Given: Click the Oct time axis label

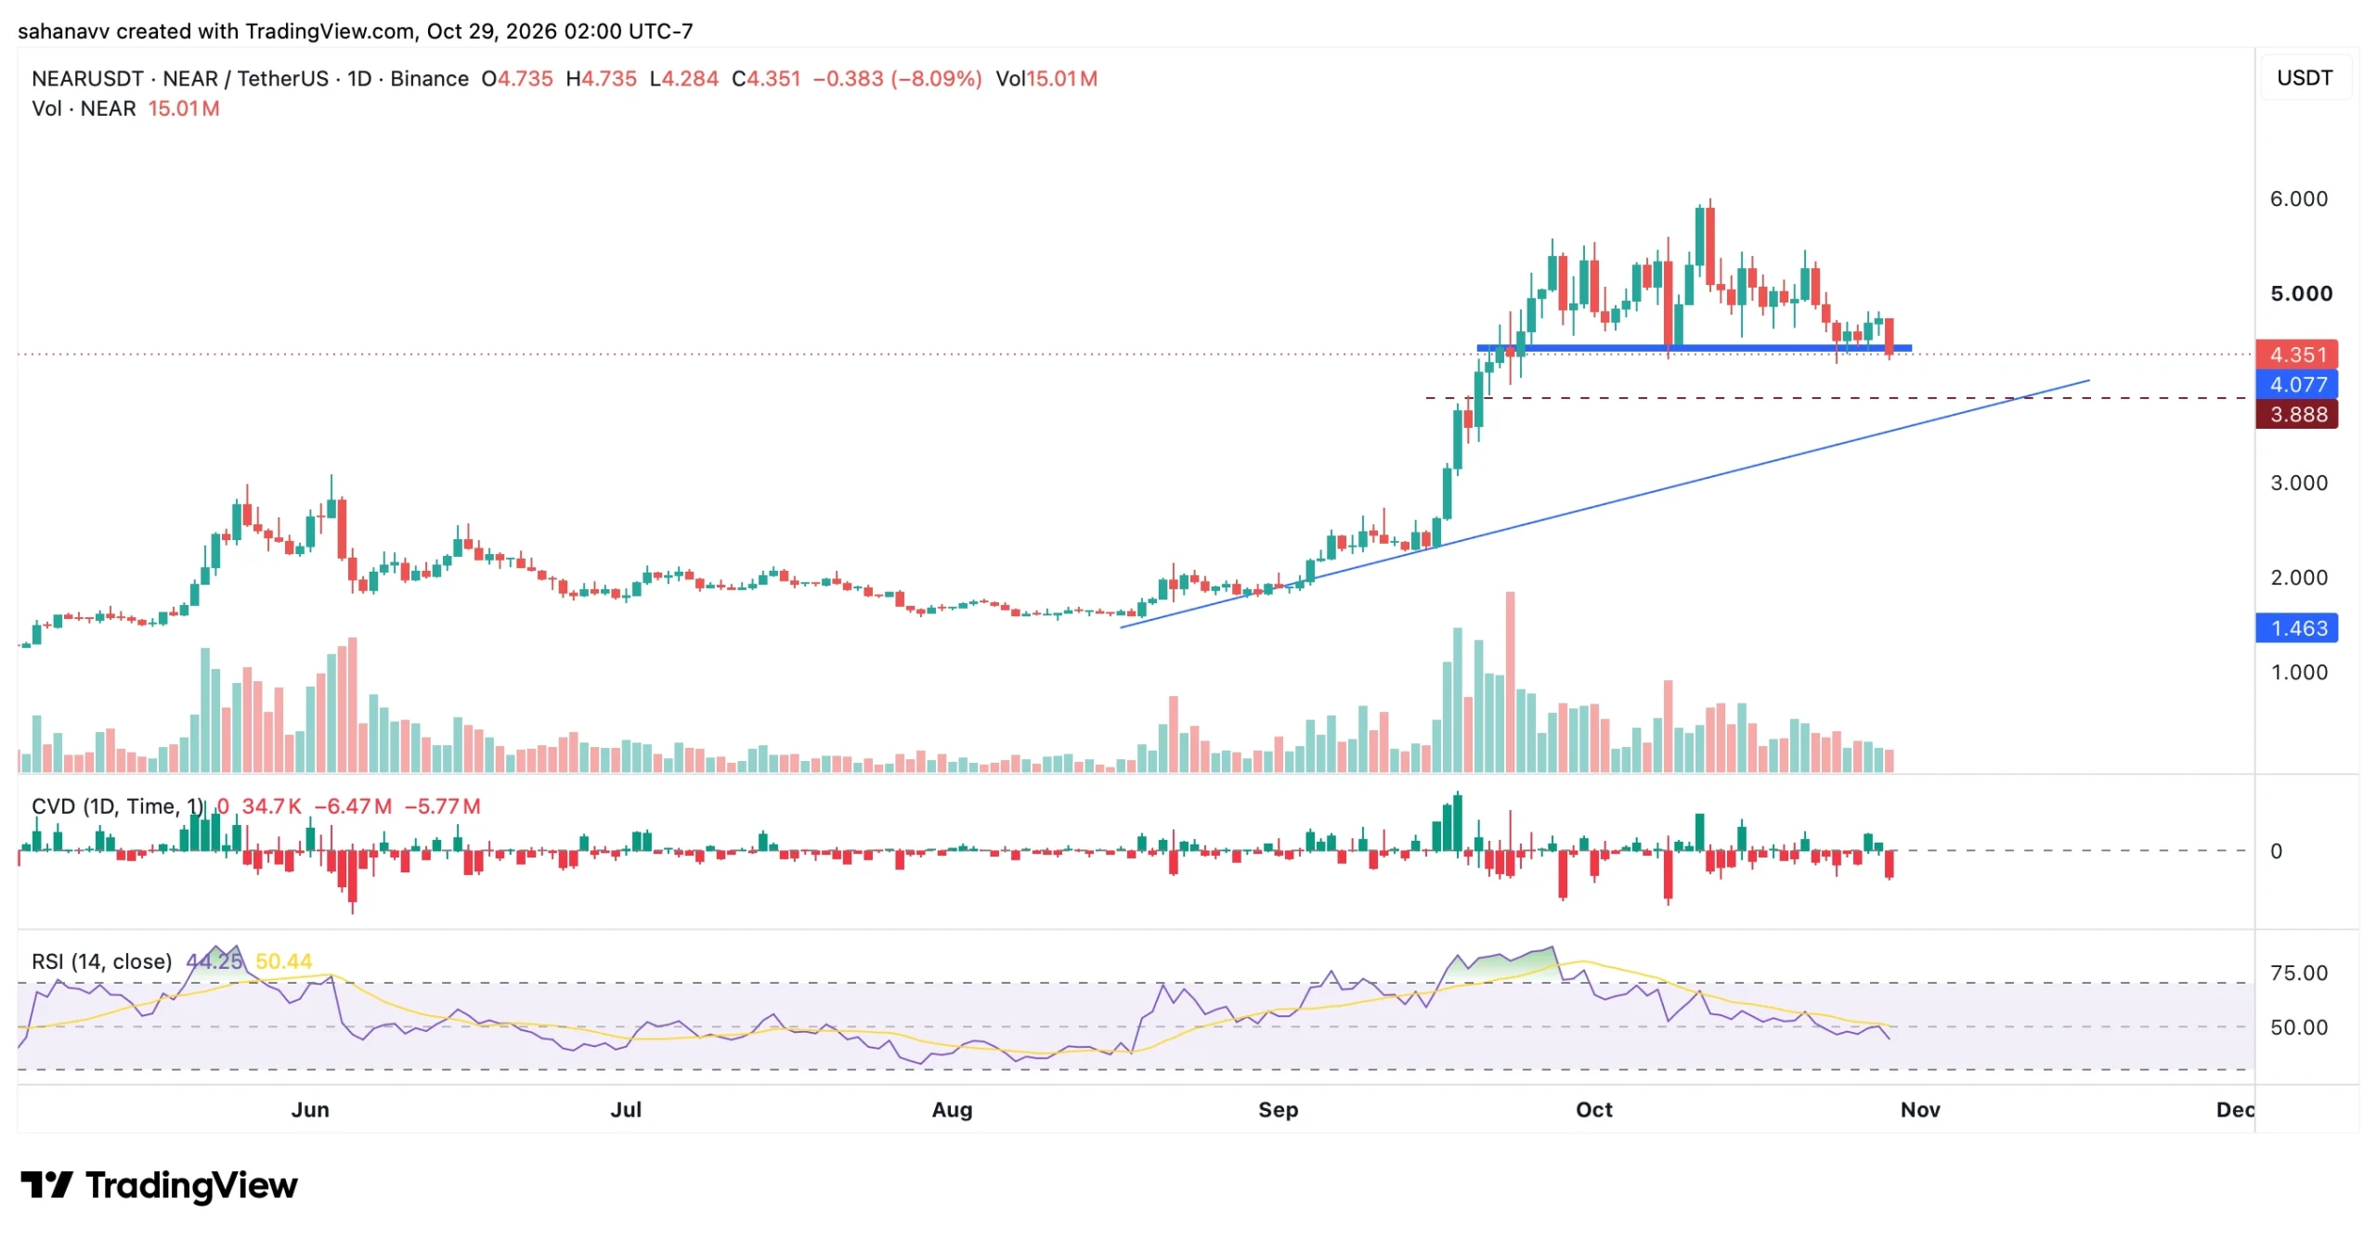Looking at the screenshot, I should 1593,1109.
